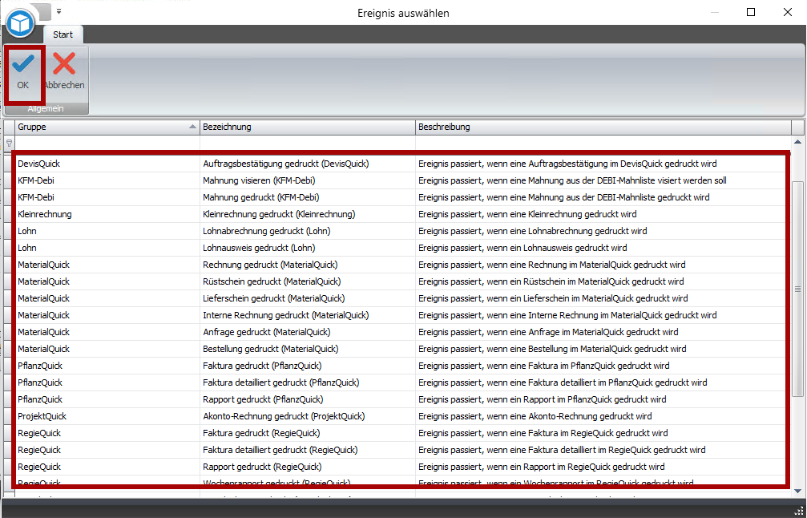Select row Interne Rechnung gedruckt (MaterialQuick)

[401, 315]
